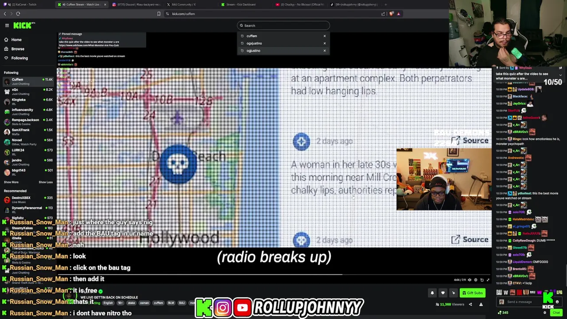Click the heart follow button
567x319 pixels.
pos(443,293)
